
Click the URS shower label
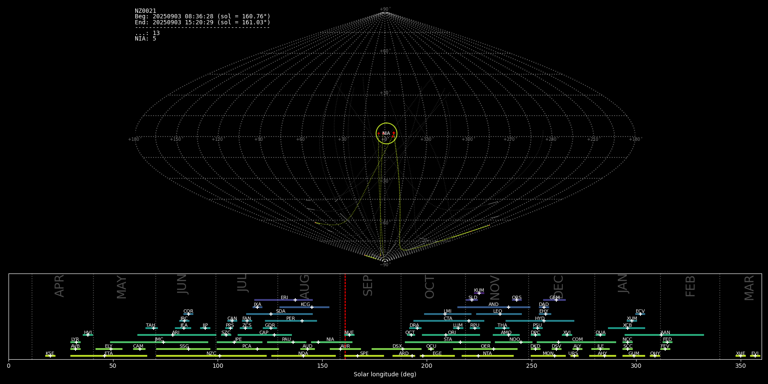point(573,354)
